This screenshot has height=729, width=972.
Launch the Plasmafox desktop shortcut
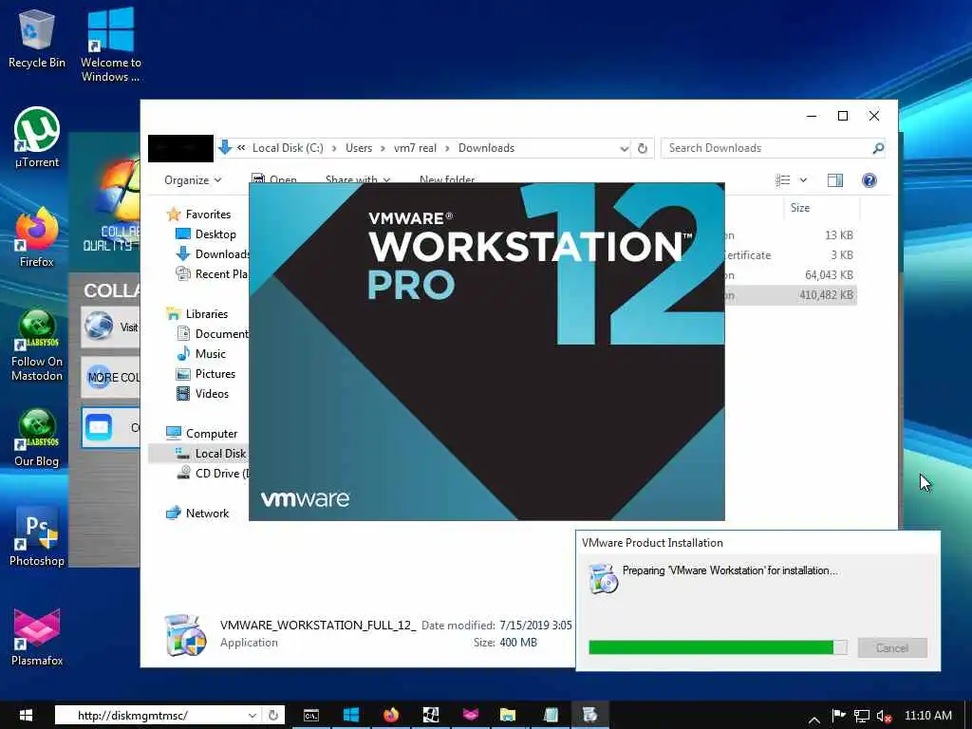[x=37, y=637]
